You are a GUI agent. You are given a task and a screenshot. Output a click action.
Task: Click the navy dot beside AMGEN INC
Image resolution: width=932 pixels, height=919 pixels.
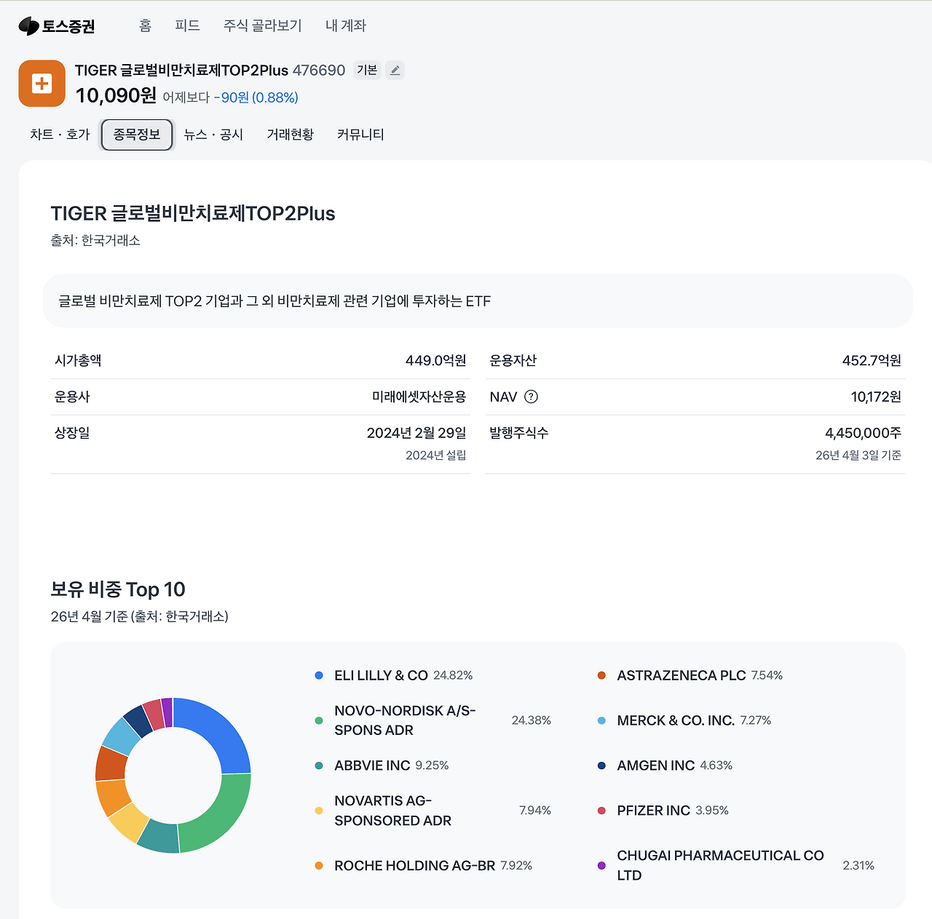601,765
